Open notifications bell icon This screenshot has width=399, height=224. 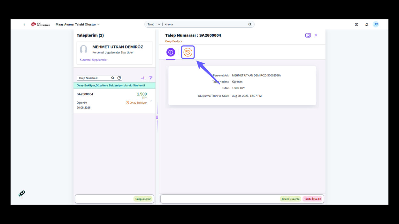pyautogui.click(x=367, y=25)
